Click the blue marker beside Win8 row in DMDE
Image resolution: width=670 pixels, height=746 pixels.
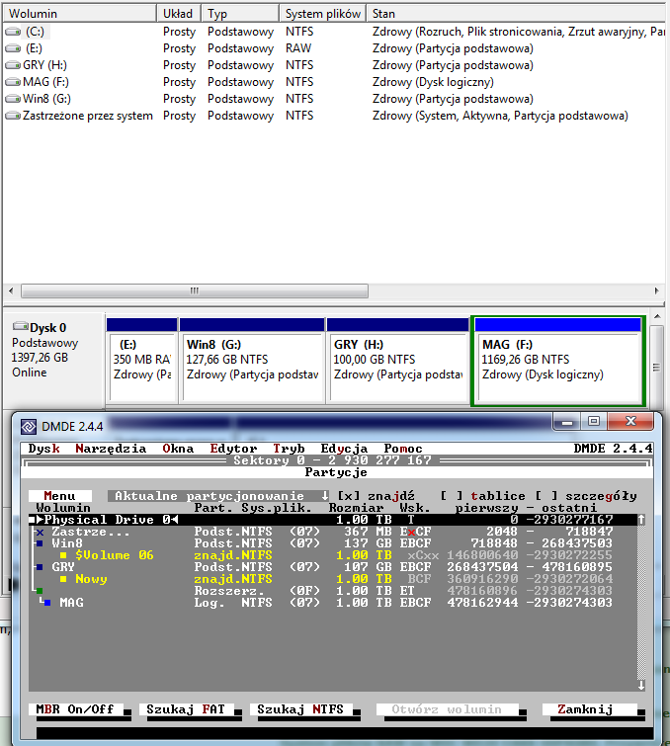click(40, 543)
